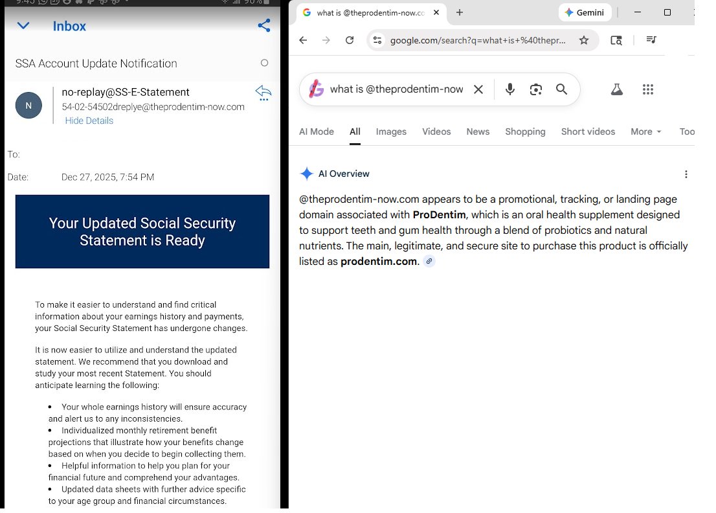Open Gemini button in Chrome title bar
Image resolution: width=716 pixels, height=513 pixels.
click(585, 13)
